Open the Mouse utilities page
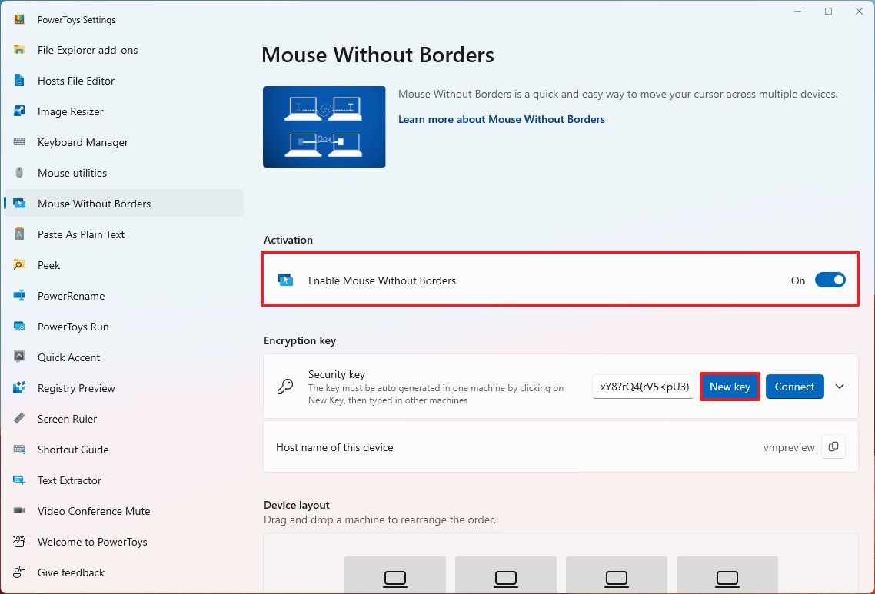The height and width of the screenshot is (594, 875). tap(72, 173)
